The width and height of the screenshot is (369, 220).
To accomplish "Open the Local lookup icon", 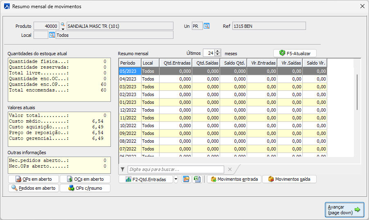I will pos(52,35).
